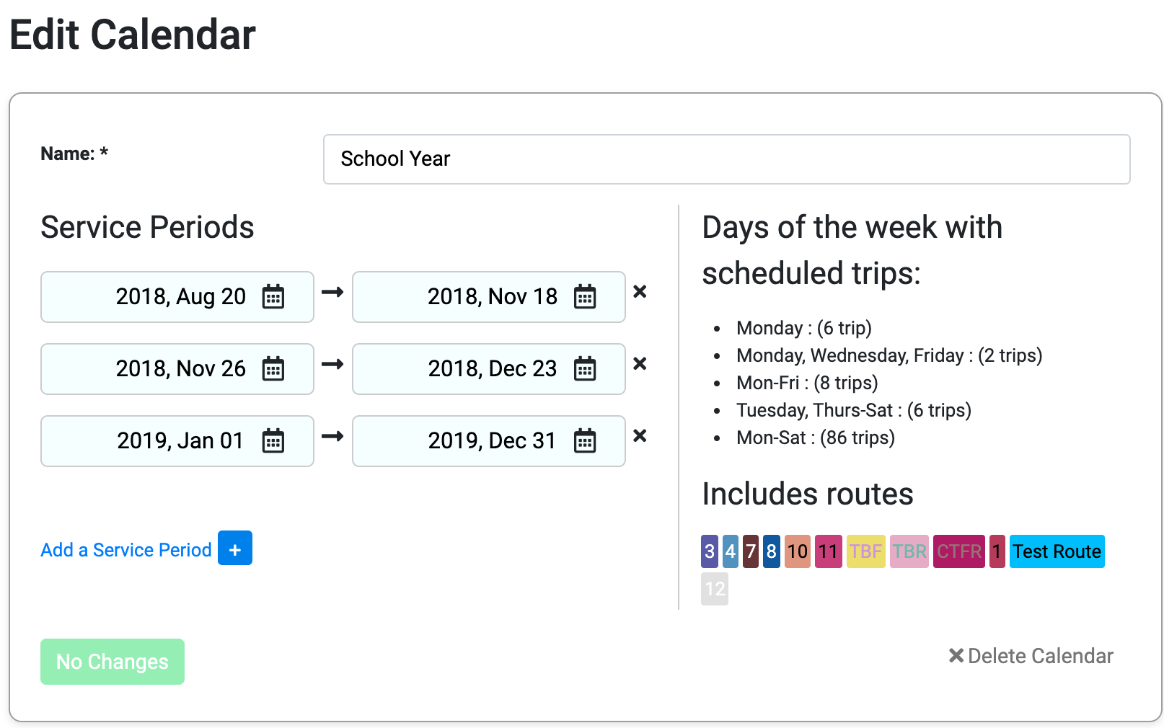The image size is (1164, 728).
Task: Edit the calendar Name field
Action: 726,159
